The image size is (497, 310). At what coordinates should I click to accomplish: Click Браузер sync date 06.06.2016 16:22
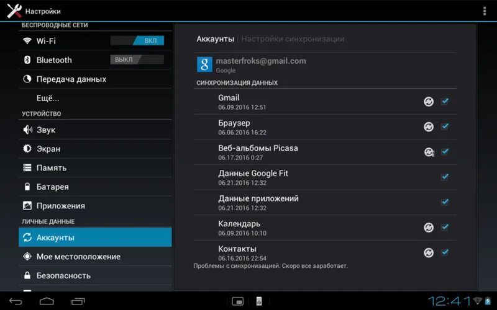(x=242, y=132)
